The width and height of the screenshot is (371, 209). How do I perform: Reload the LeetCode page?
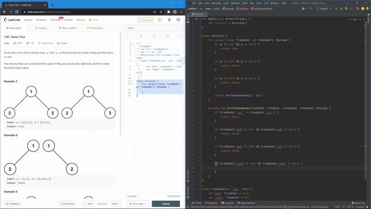click(17, 12)
